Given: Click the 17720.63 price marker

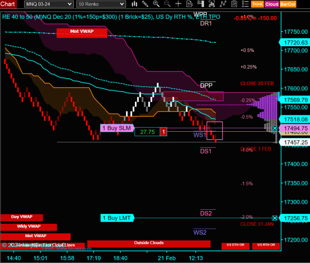Looking at the screenshot, I should 295,43.
